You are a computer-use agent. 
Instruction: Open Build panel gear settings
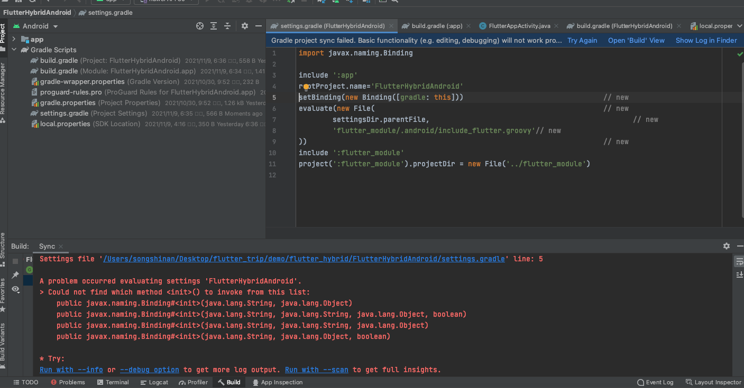pyautogui.click(x=727, y=246)
